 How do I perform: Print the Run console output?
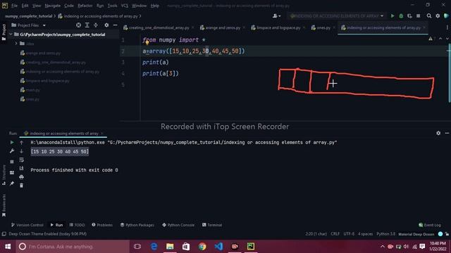(22, 177)
